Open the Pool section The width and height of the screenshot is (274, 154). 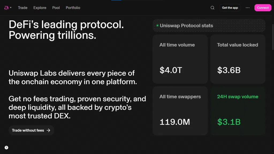(56, 8)
